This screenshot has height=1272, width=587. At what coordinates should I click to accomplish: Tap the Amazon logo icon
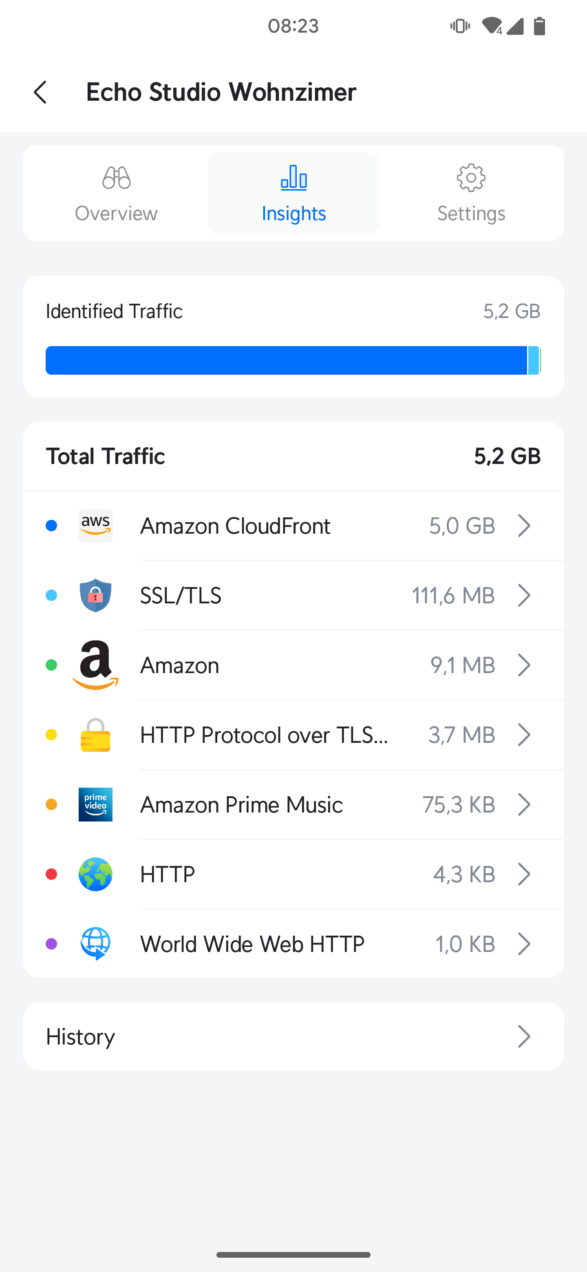point(95,665)
